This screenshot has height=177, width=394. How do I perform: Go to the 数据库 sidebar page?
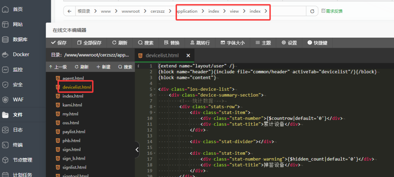click(20, 39)
